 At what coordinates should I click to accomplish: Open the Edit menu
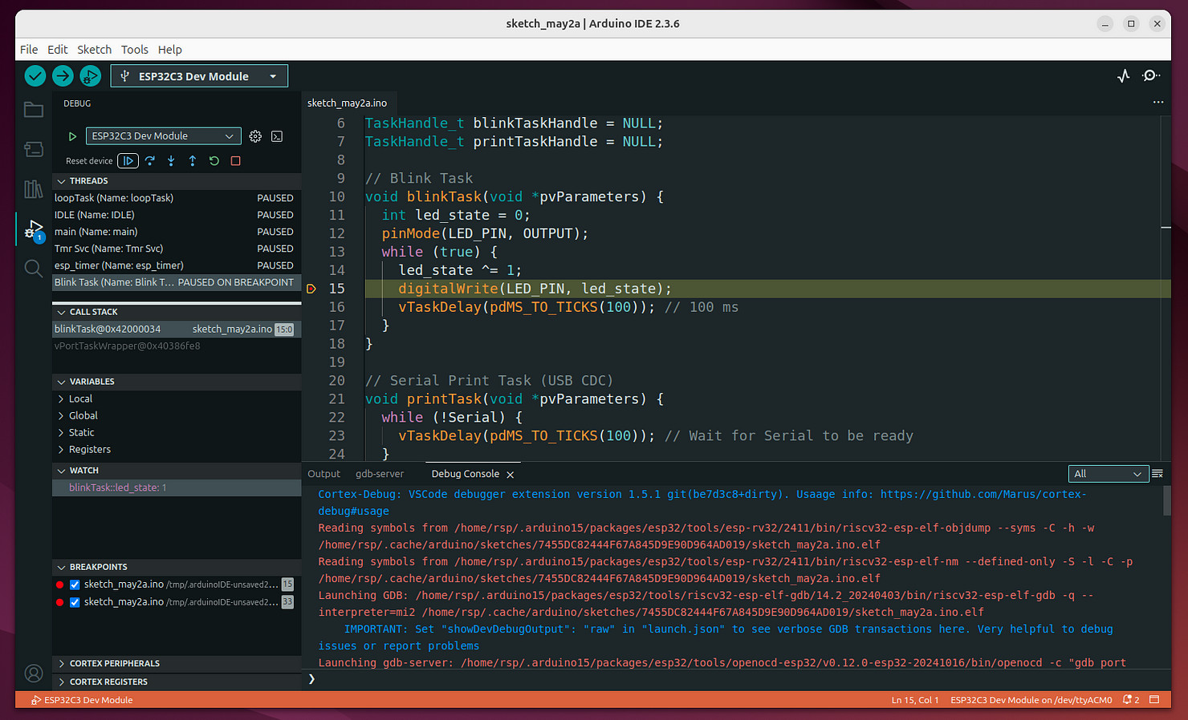[x=58, y=50]
